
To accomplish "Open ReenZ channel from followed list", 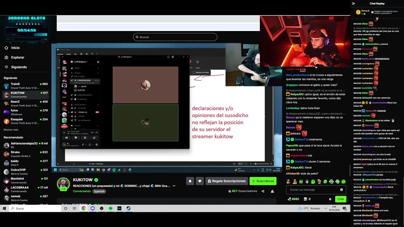I will (25, 103).
